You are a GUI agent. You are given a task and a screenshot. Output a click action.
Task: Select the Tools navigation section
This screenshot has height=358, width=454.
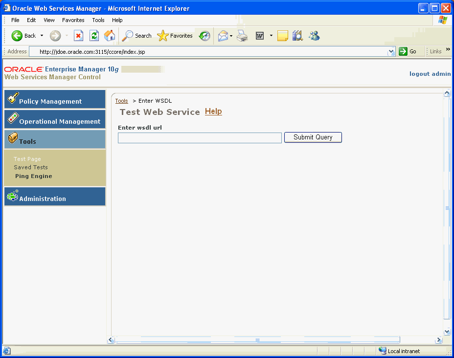point(55,139)
